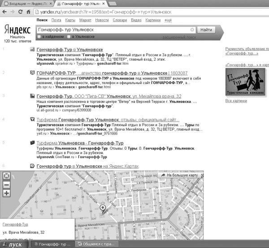The width and height of the screenshot is (269, 248).
Task: Open the Windows 'пуск' Start button
Action: (x=13, y=244)
